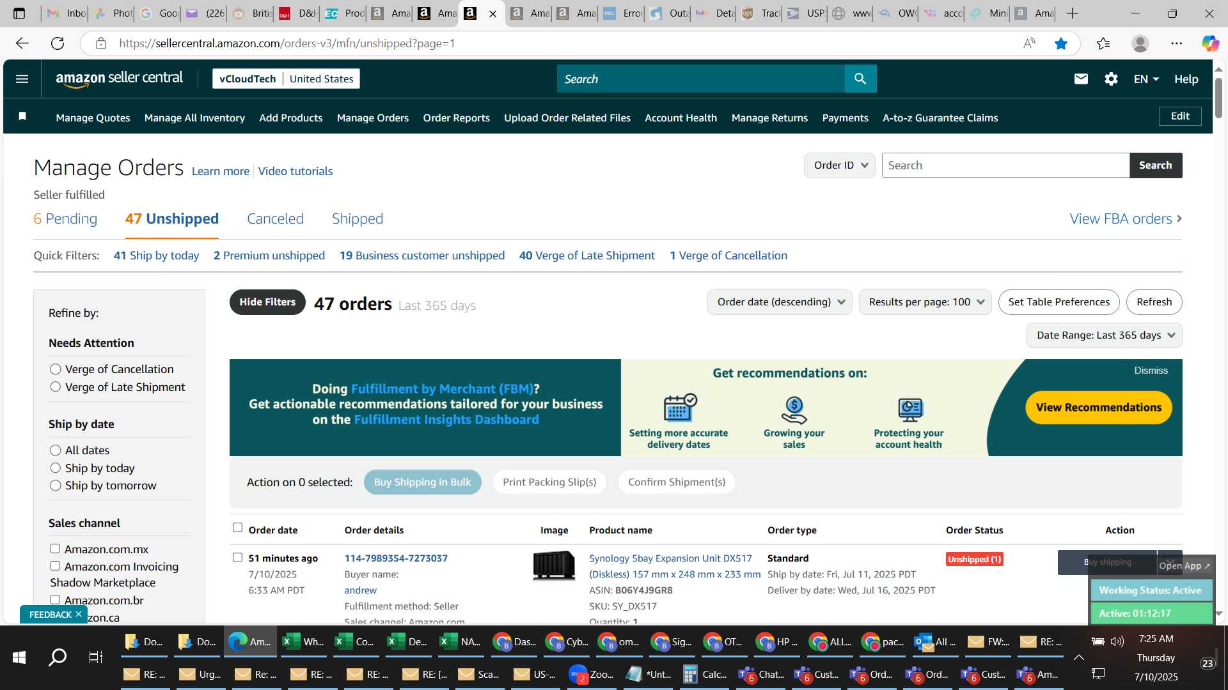Screen dimensions: 1228x690
Task: Open Set Table Preferences
Action: pos(1059,302)
